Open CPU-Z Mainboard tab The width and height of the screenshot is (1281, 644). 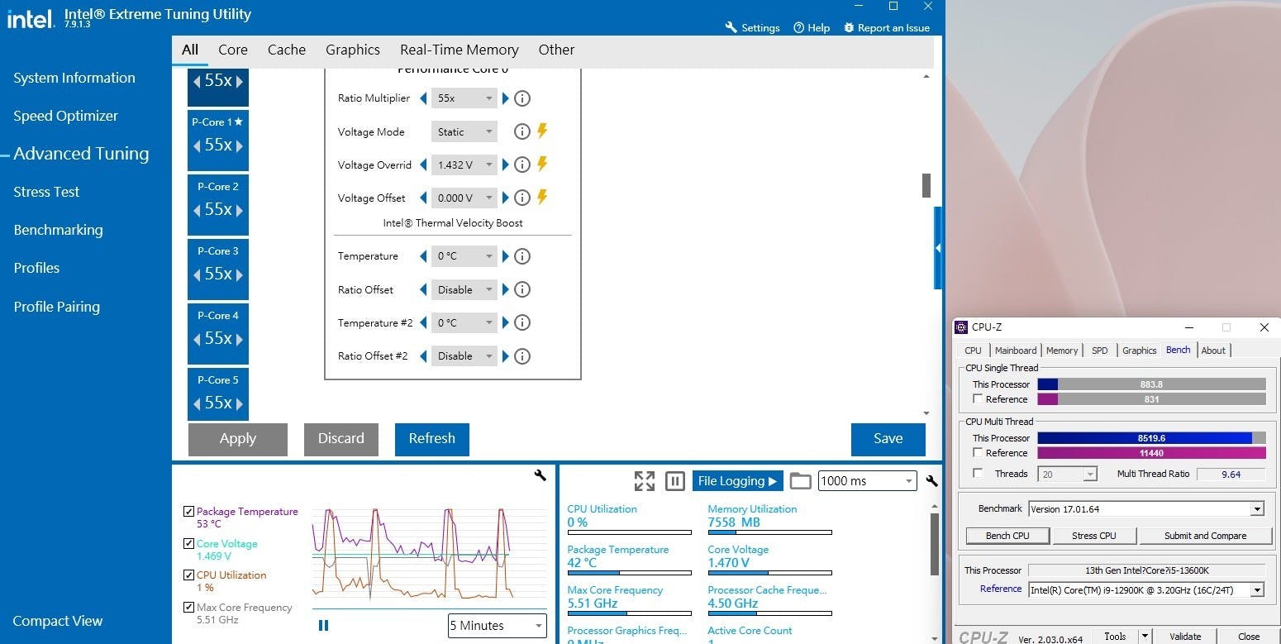tap(1016, 351)
